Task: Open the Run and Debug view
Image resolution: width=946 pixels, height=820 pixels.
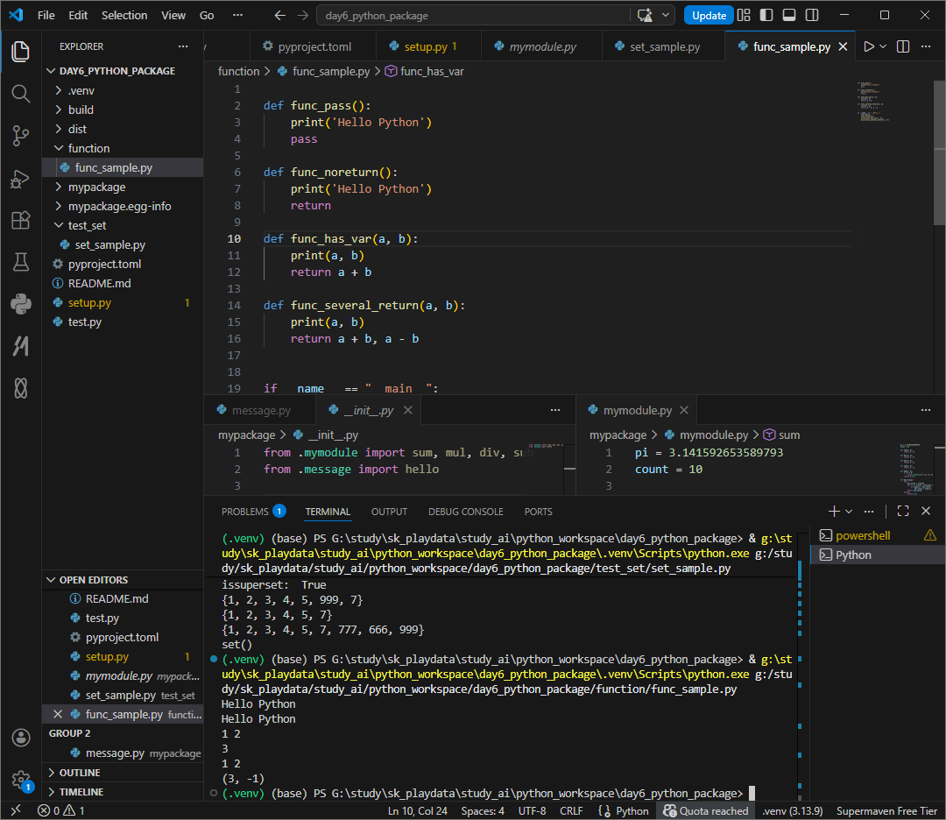Action: pyautogui.click(x=20, y=178)
